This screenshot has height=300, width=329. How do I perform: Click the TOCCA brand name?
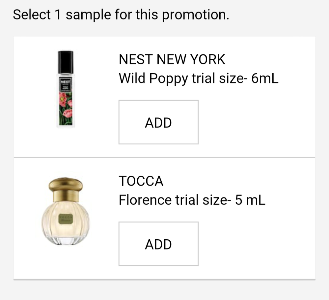point(141,181)
